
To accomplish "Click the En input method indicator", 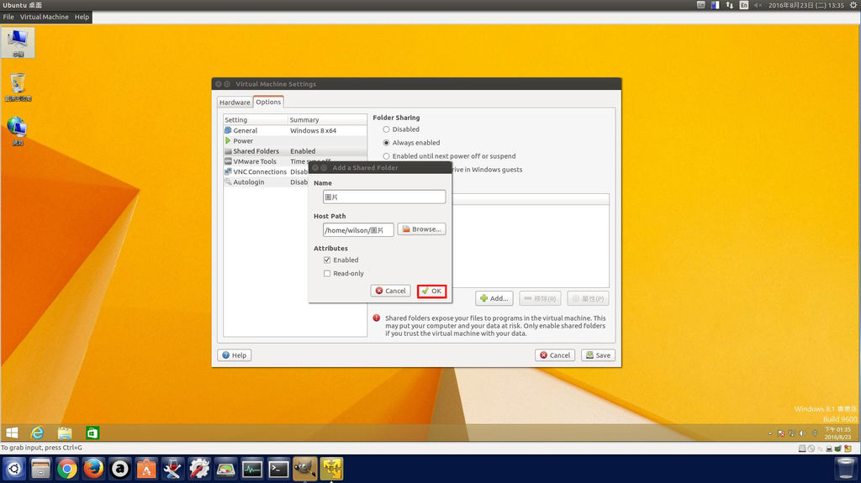I will point(743,5).
